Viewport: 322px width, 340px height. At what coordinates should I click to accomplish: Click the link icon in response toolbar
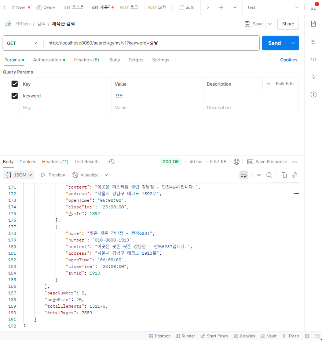[294, 175]
